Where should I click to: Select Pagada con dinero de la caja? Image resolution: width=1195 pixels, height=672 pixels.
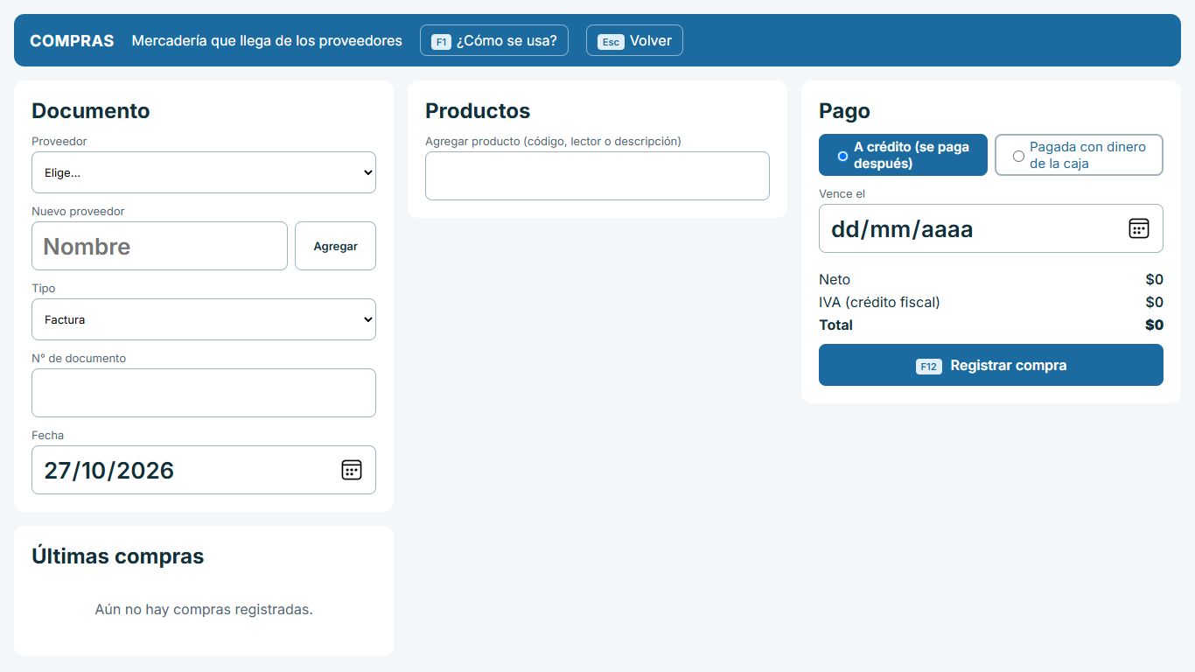(1079, 155)
